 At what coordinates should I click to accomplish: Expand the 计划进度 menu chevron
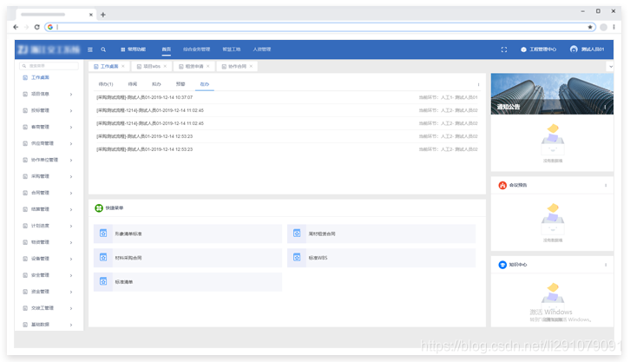[x=71, y=227]
